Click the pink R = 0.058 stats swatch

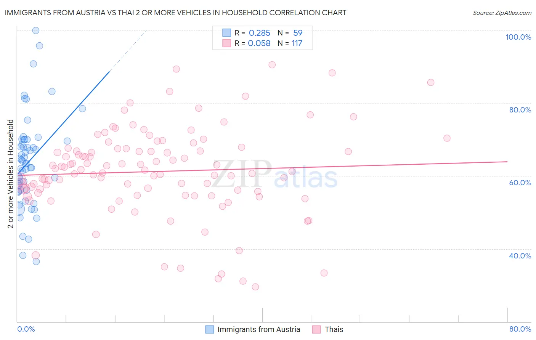(x=227, y=43)
